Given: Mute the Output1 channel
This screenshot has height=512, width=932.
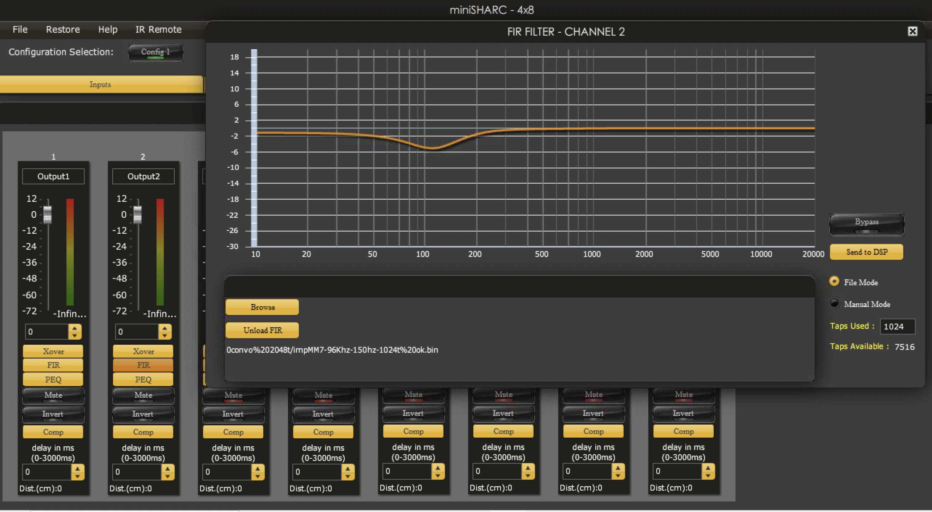Looking at the screenshot, I should (x=53, y=396).
